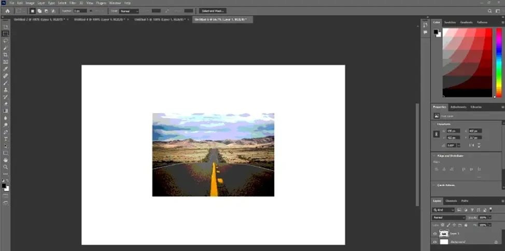This screenshot has height=251, width=505.
Task: Select the Lasso tool
Action: 6,41
